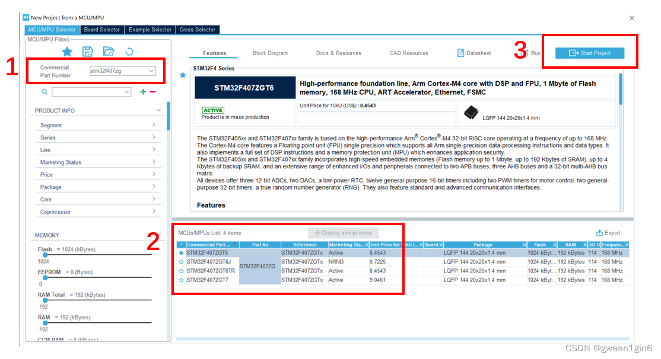This screenshot has width=661, height=359.
Task: Close the Flash column with its X
Action: [x=554, y=245]
